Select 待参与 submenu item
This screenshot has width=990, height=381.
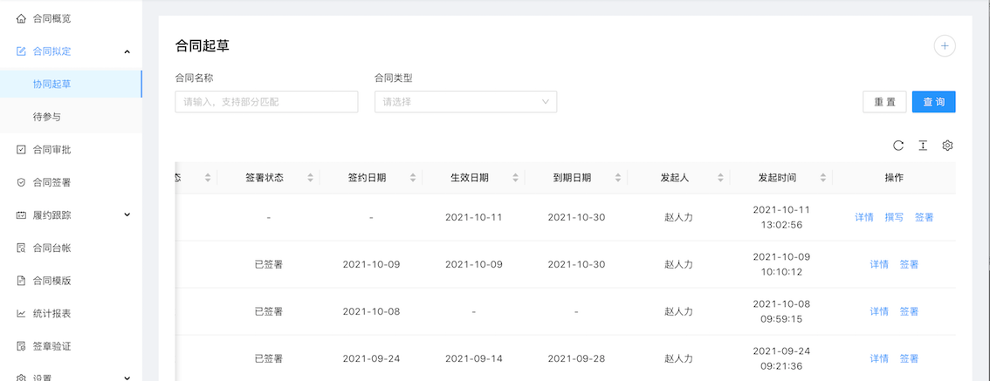coord(46,117)
